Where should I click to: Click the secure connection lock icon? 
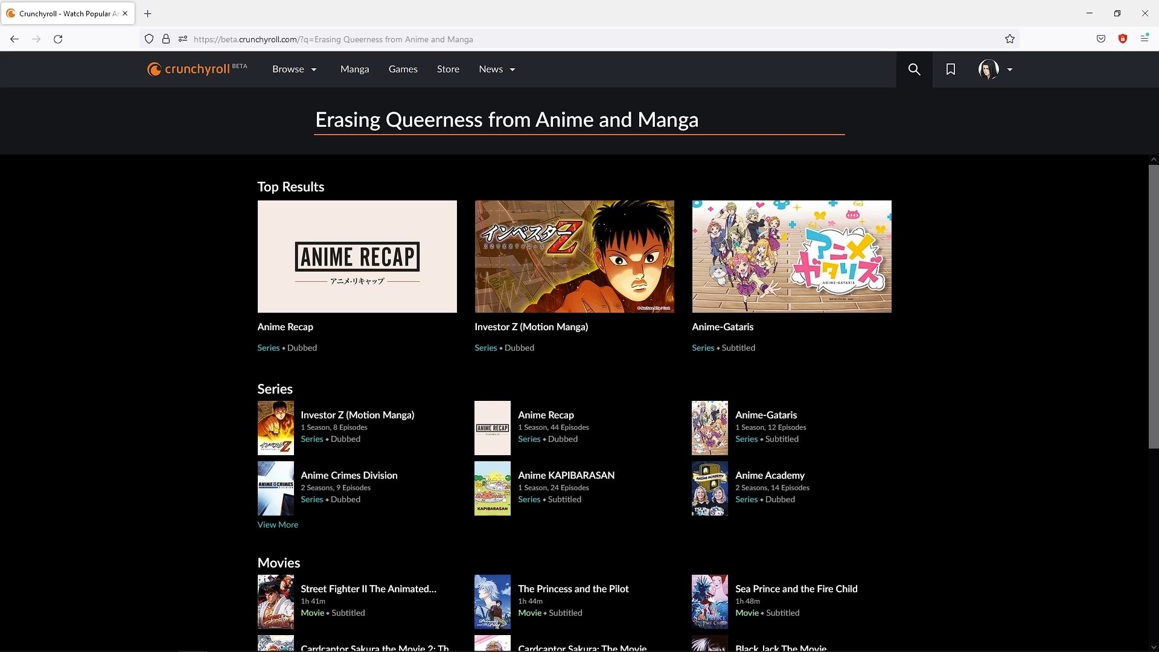pos(165,38)
